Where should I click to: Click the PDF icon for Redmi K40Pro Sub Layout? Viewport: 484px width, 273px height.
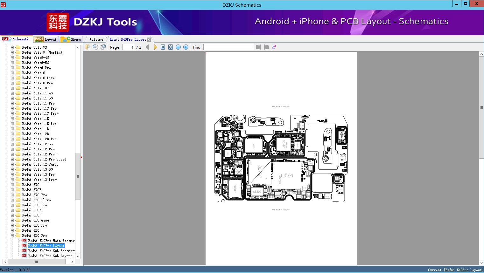pos(24,256)
